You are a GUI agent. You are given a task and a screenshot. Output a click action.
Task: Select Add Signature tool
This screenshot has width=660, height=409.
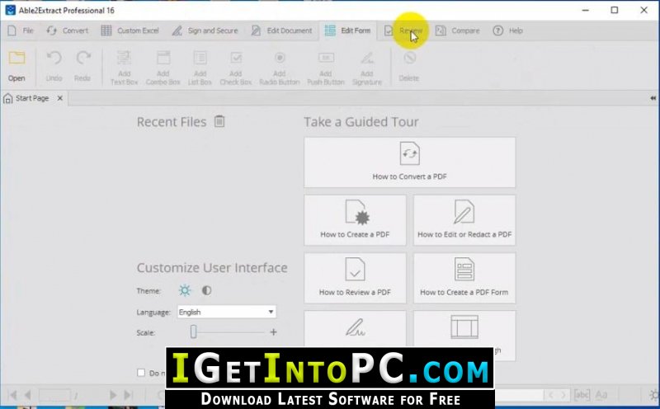click(367, 68)
